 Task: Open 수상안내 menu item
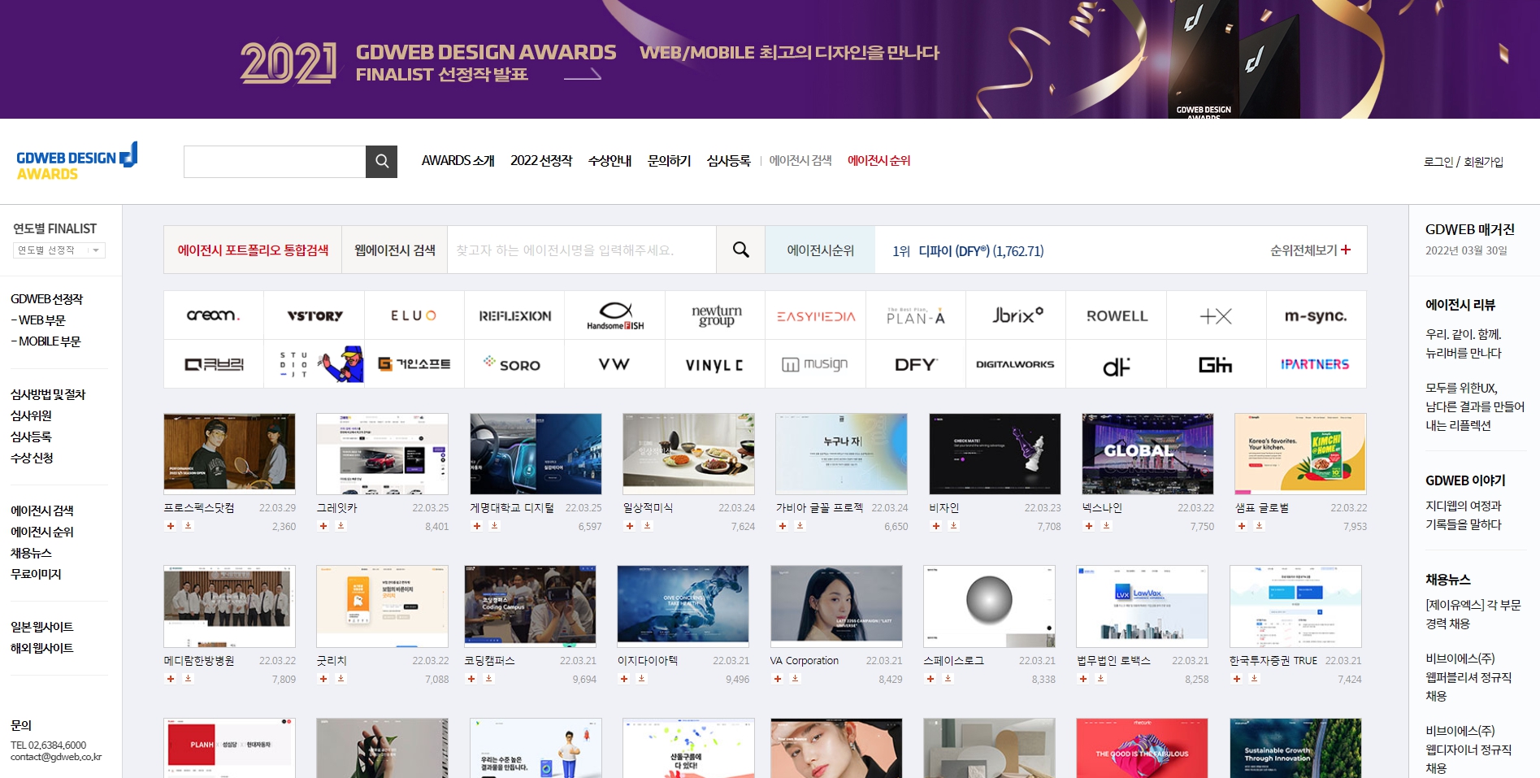click(x=609, y=161)
